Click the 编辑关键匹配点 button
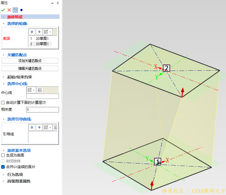This screenshot has height=195, width=226. click(x=30, y=68)
